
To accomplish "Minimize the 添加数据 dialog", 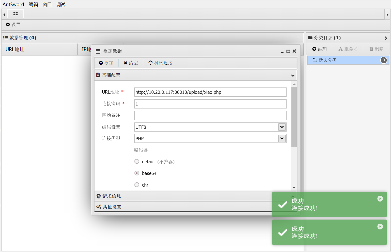I will pos(282,51).
